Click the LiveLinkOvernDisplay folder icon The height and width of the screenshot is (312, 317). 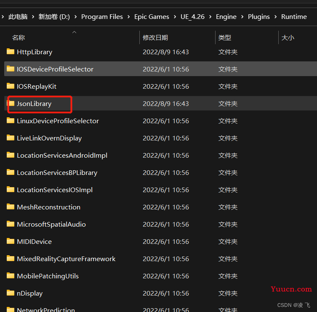(x=11, y=138)
